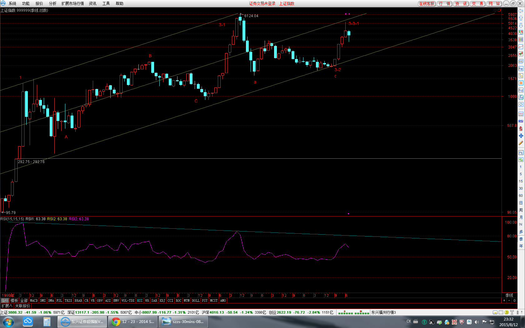Click the F5 switch icon in sidebar

click(521, 153)
